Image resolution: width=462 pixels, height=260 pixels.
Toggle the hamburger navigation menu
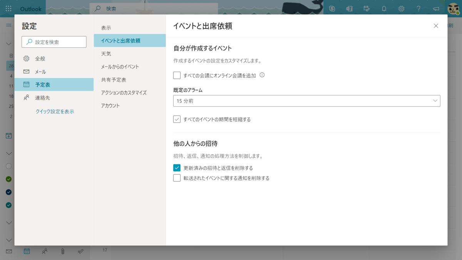8,25
